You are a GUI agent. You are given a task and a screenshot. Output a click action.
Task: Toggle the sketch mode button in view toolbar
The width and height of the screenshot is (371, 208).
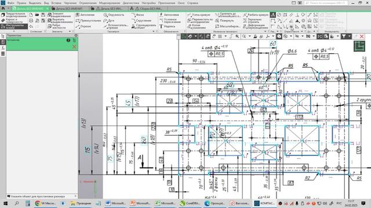tap(184, 36)
